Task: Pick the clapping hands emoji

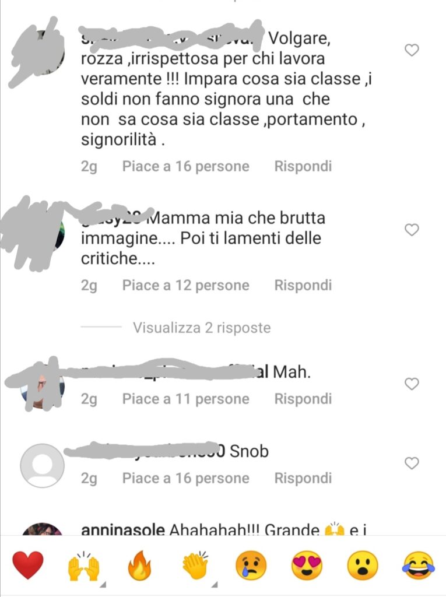Action: 195,566
